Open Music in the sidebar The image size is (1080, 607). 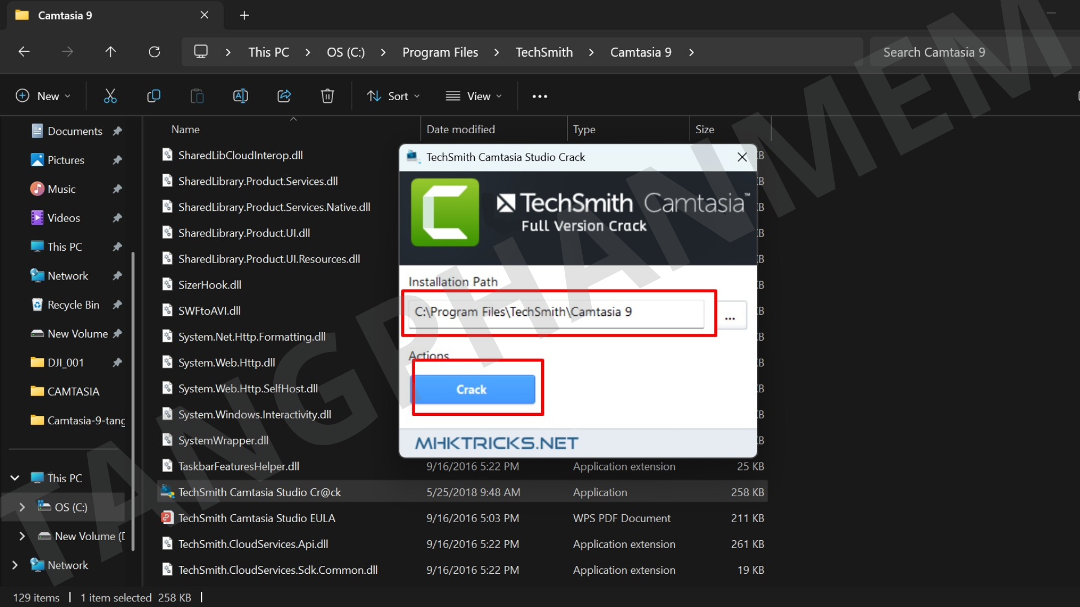(x=61, y=189)
